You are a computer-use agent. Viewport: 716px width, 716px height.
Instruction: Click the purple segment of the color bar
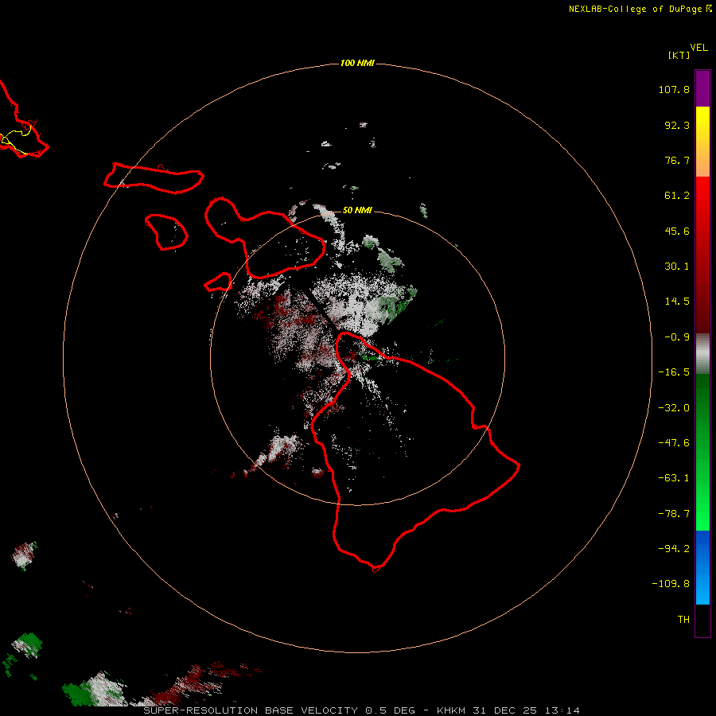(702, 89)
